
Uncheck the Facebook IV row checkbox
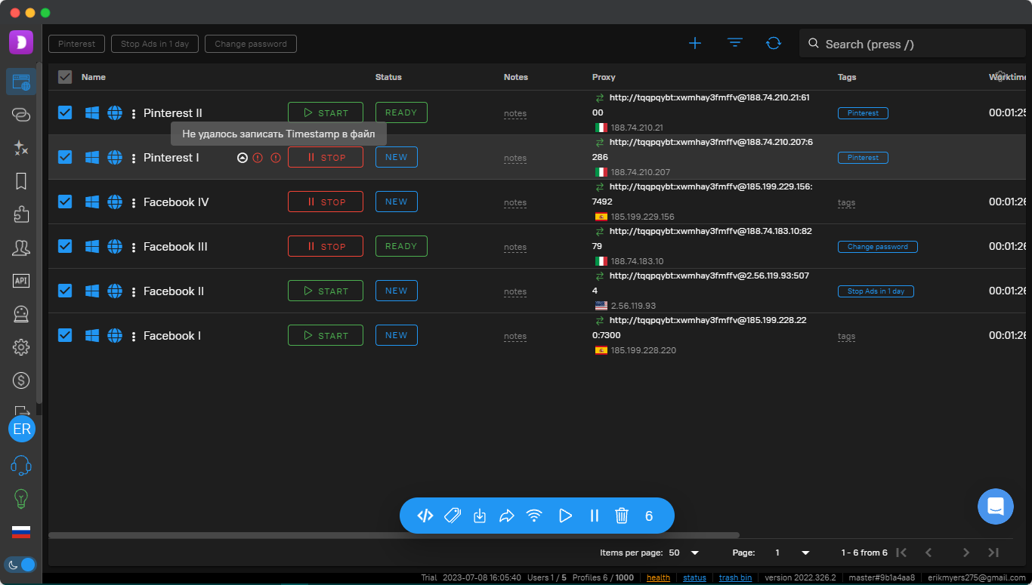tap(65, 202)
